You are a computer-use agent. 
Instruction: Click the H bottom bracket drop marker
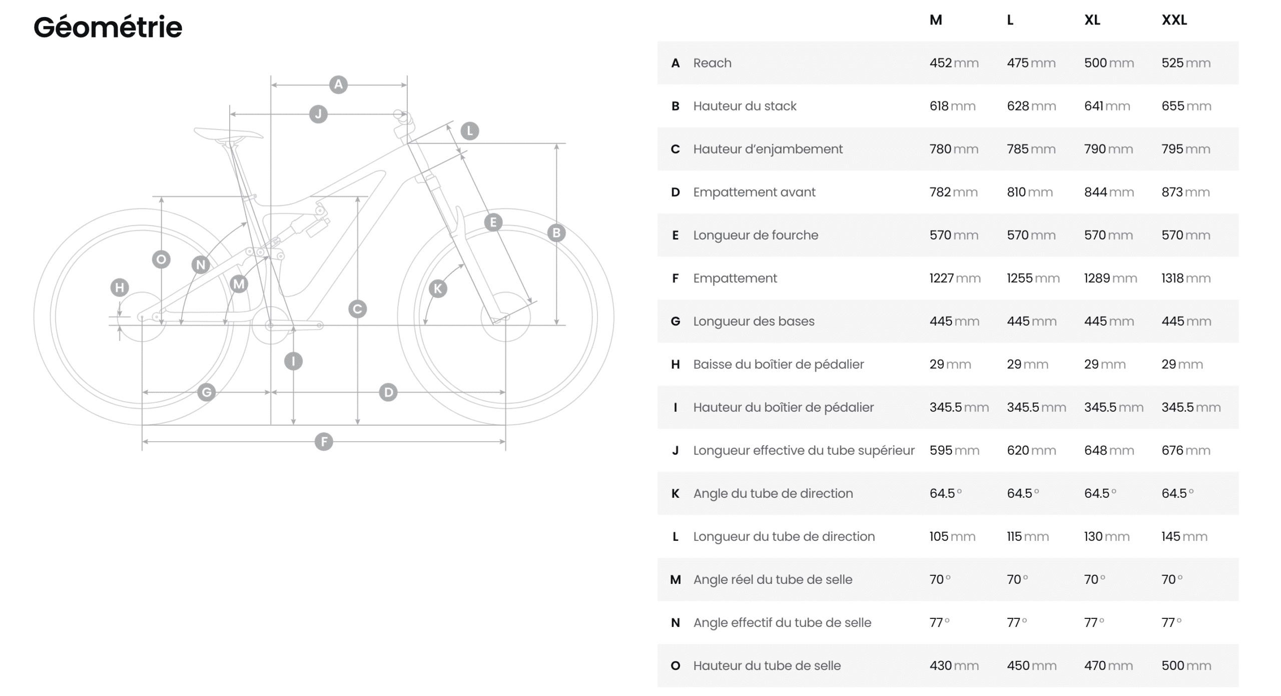tap(120, 287)
